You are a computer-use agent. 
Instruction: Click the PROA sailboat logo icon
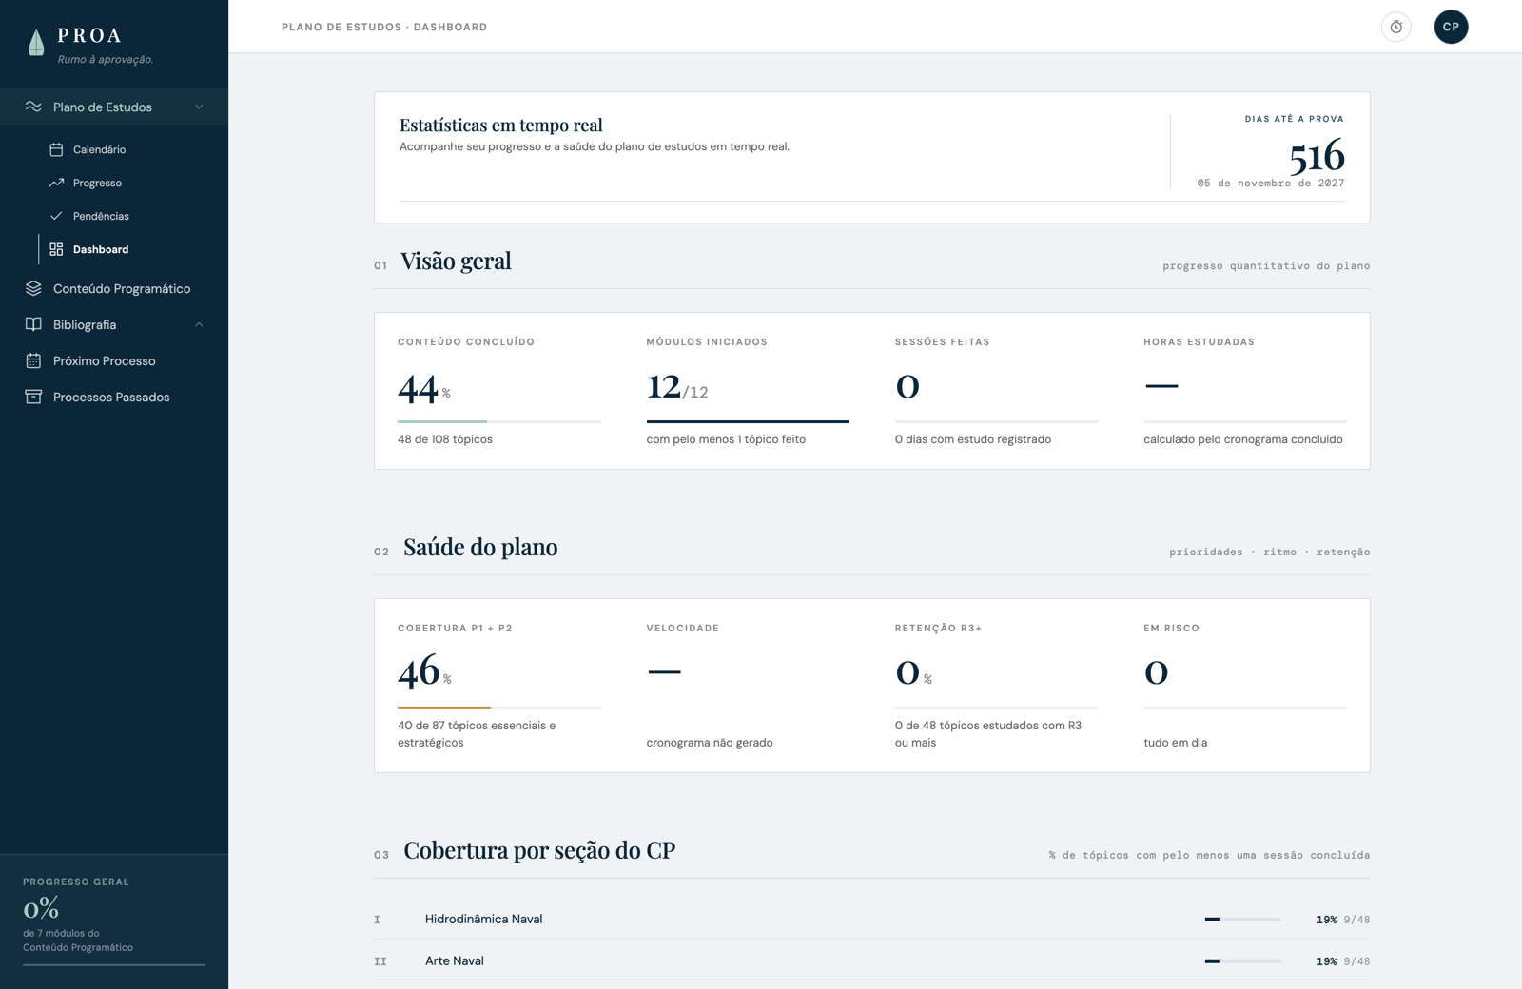36,43
